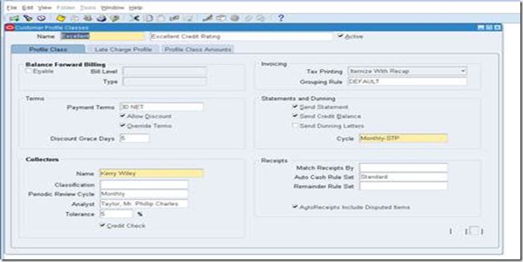Open the descriptive flexfield bracket box

473,231
